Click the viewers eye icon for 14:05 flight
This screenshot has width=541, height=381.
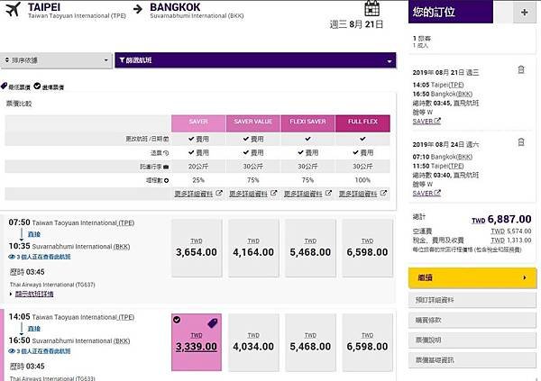pos(12,351)
